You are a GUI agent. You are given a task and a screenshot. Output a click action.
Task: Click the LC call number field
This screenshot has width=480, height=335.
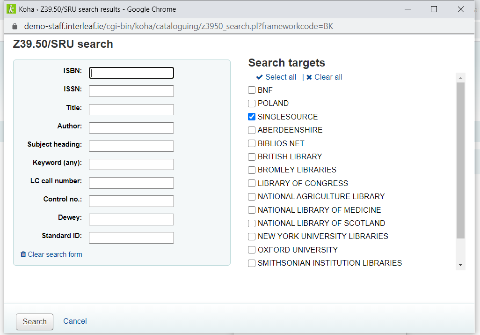(x=131, y=183)
